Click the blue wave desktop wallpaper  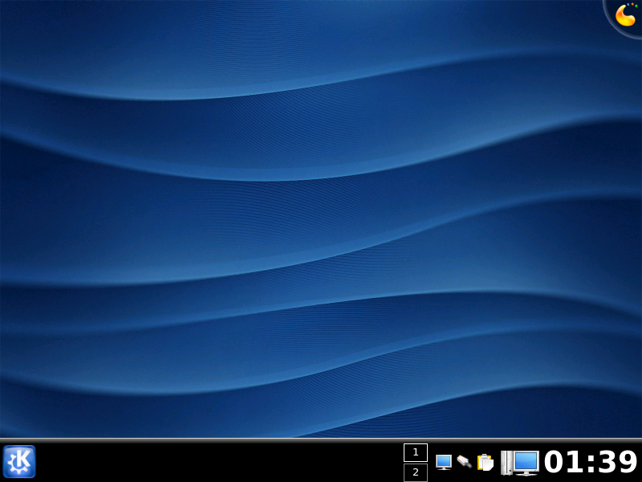click(321, 225)
